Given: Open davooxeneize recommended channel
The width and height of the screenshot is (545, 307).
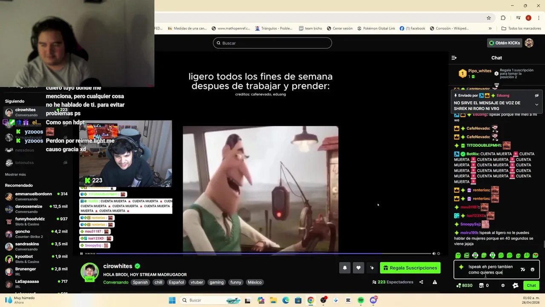Looking at the screenshot, I should pyautogui.click(x=36, y=209).
